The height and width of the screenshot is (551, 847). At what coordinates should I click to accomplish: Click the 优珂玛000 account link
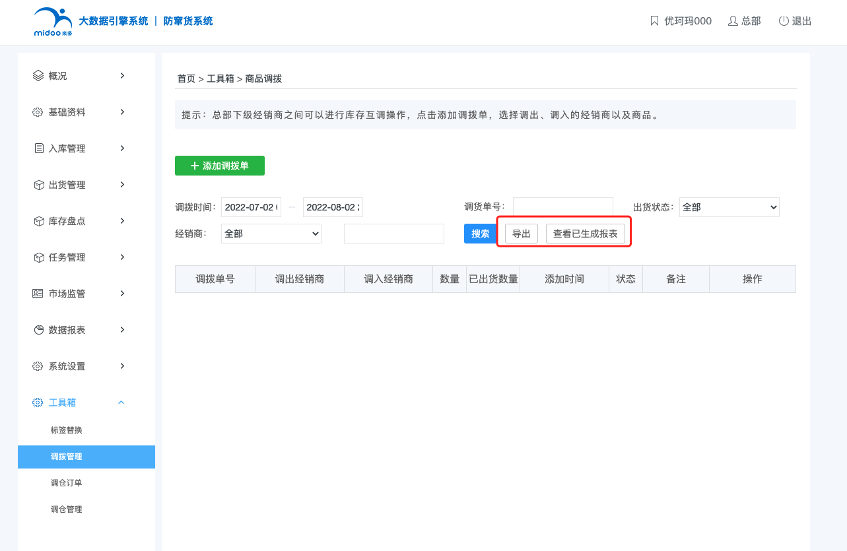point(688,21)
